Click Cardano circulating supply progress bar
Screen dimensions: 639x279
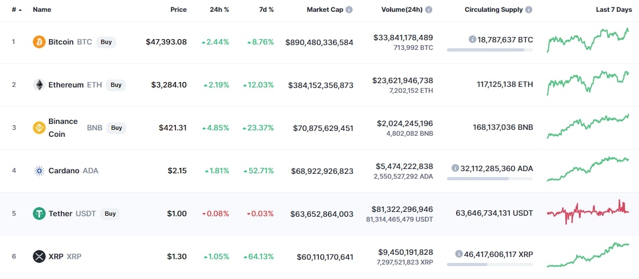click(489, 179)
